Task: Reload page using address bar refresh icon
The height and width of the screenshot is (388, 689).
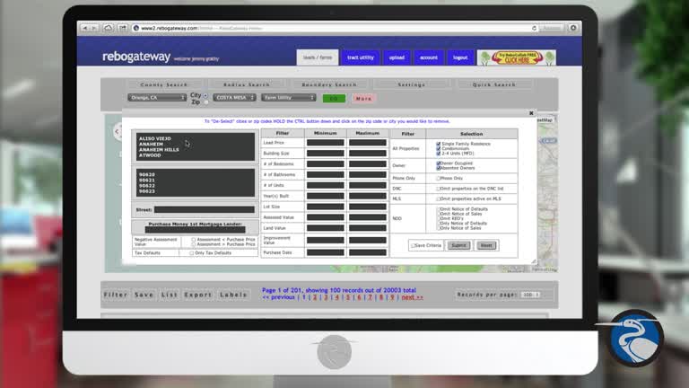Action: click(x=534, y=28)
